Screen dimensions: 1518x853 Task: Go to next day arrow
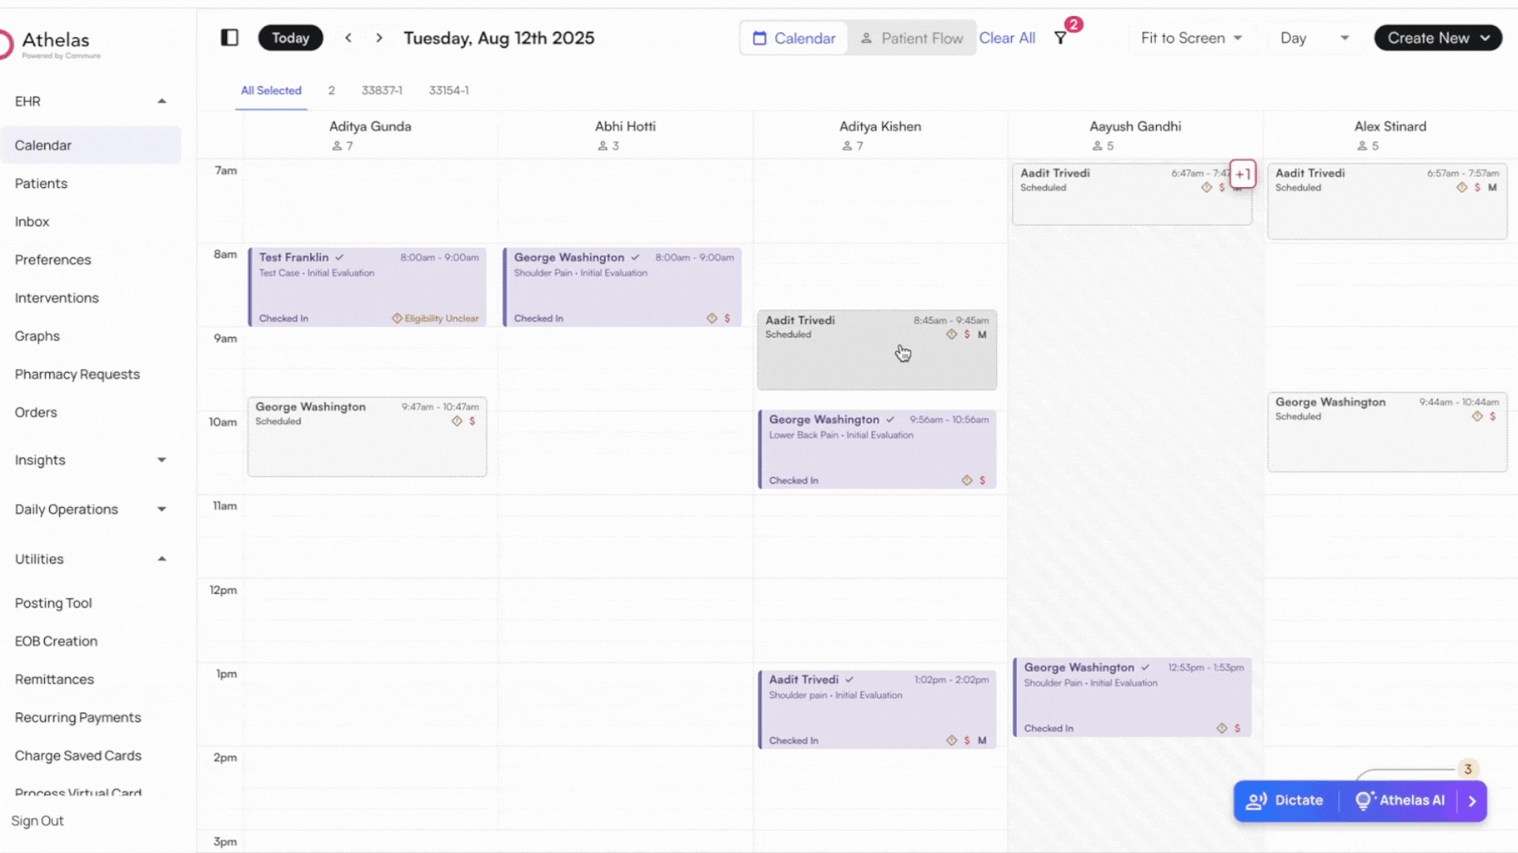[x=379, y=38]
